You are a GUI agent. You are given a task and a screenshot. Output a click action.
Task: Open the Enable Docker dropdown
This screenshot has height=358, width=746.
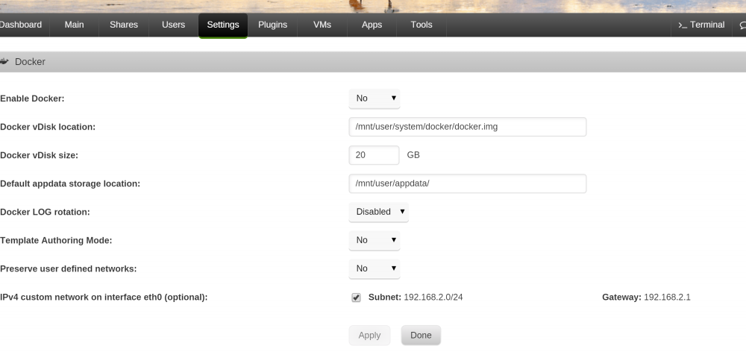tap(374, 98)
